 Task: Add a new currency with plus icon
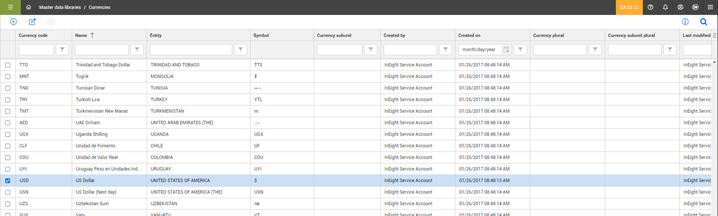14,22
